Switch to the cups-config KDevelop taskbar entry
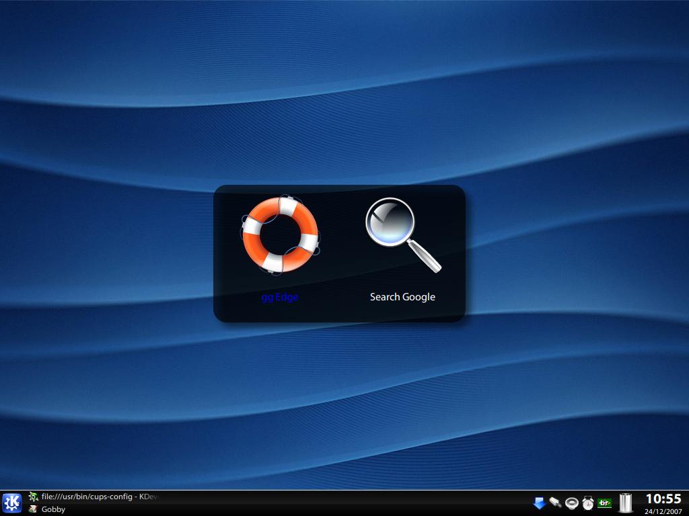This screenshot has width=689, height=516. (93, 497)
